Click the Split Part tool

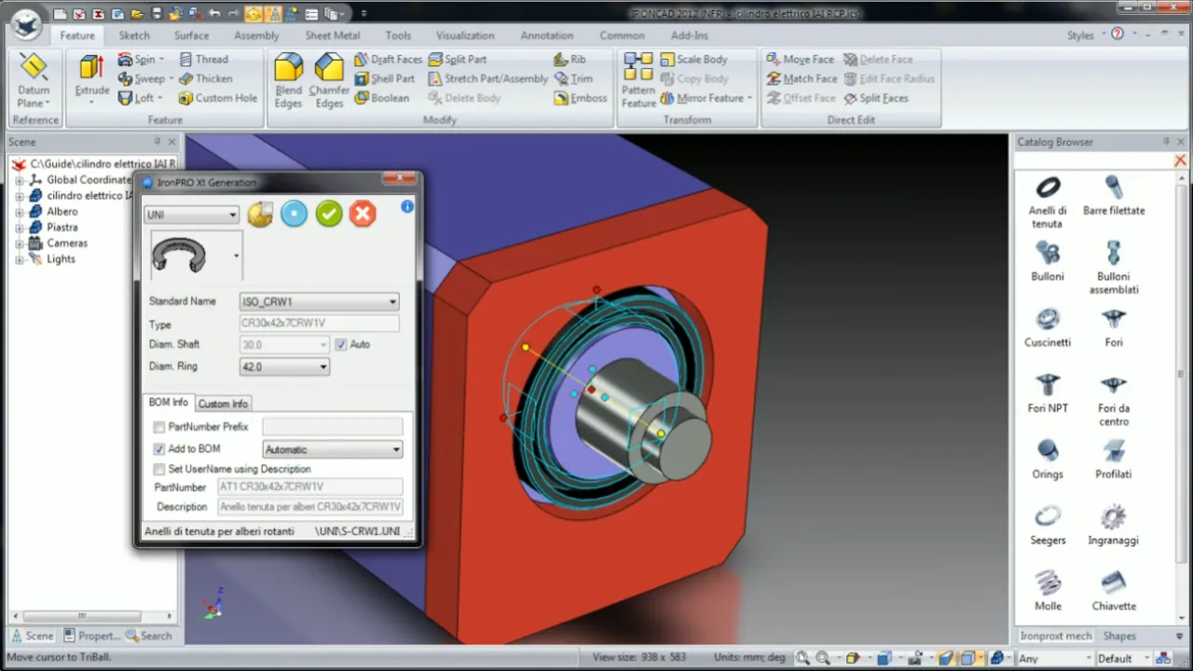coord(458,59)
